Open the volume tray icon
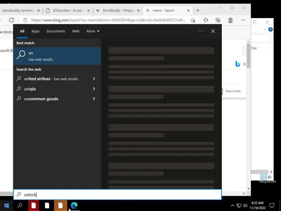Image resolution: width=281 pixels, height=211 pixels. pyautogui.click(x=245, y=206)
